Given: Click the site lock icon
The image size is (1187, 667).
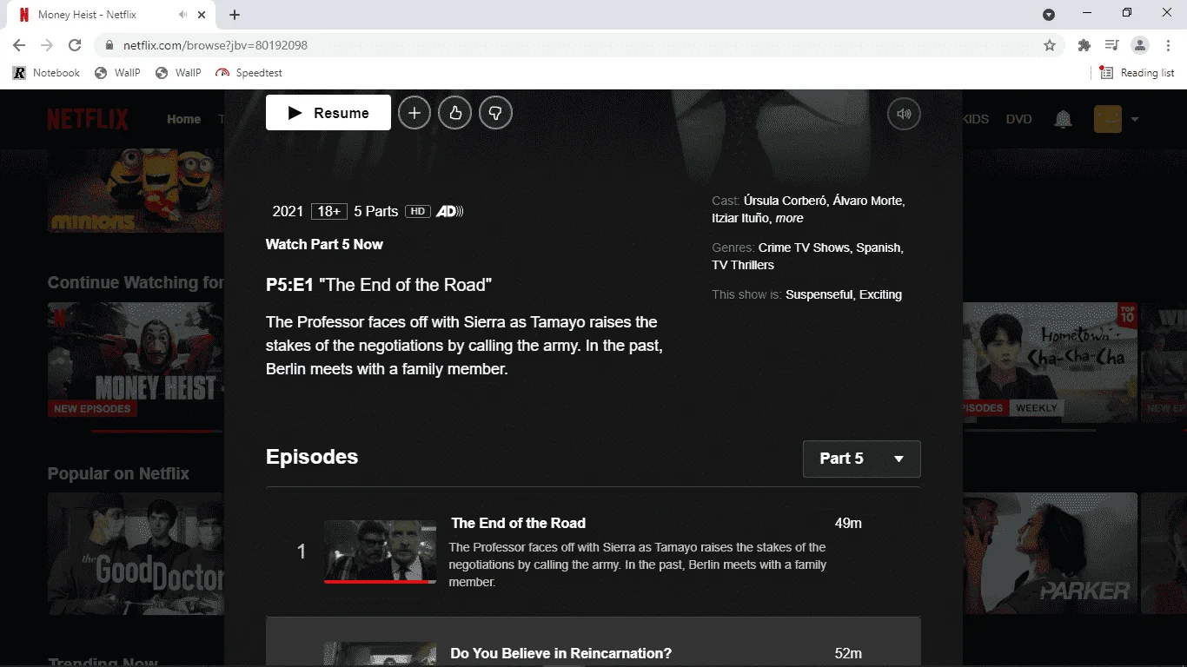Looking at the screenshot, I should coord(109,45).
